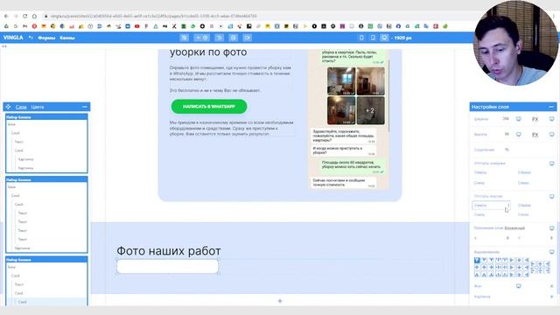
Task: Select the mobile phone preview icon
Action: (x=361, y=38)
